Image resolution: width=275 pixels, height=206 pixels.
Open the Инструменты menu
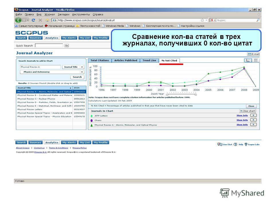[81, 15]
